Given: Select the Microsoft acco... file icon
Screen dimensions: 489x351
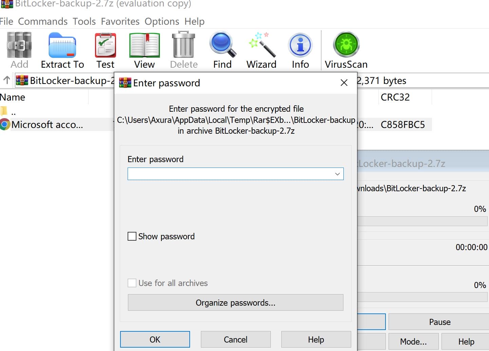Looking at the screenshot, I should (x=5, y=125).
